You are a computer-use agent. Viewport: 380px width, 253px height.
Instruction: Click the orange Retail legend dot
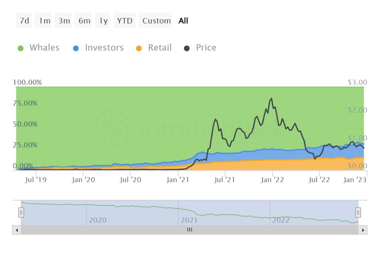(139, 48)
